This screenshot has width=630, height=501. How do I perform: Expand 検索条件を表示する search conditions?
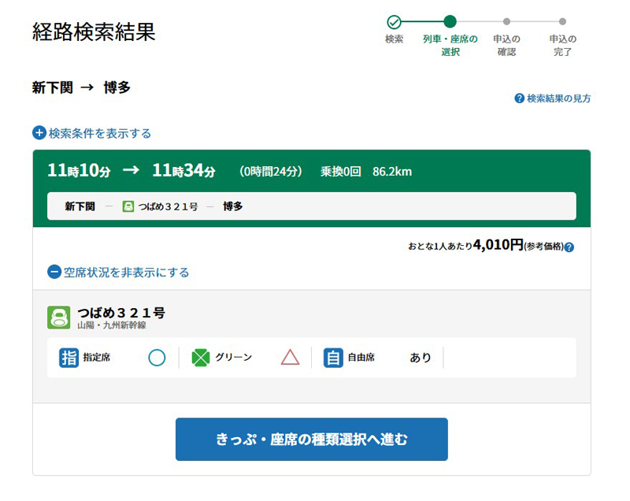pyautogui.click(x=92, y=133)
